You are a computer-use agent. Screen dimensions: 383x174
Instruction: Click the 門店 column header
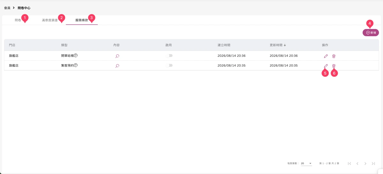coord(12,45)
